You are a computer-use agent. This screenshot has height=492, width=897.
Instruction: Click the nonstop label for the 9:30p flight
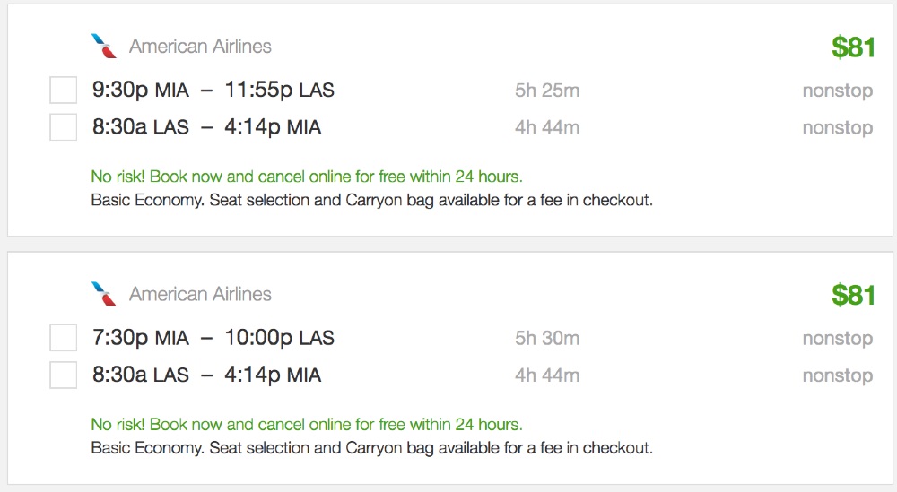click(x=837, y=91)
